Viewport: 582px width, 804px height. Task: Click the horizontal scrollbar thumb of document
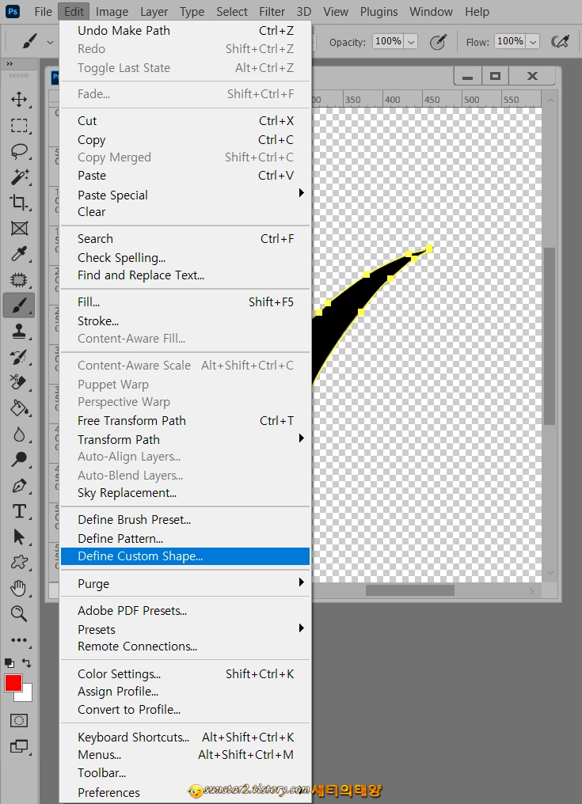coord(409,590)
